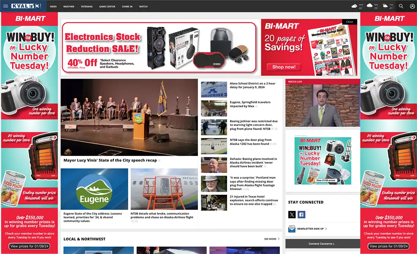Viewport: 417px width, 254px height.
Task: Open NTSB details what broke article
Action: tap(162, 215)
